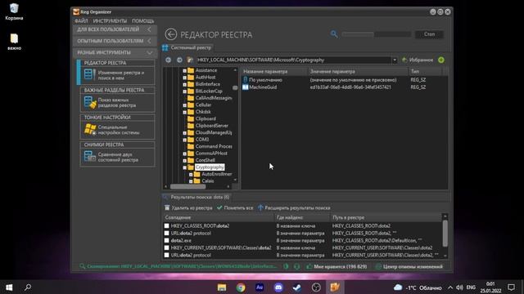This screenshot has height=294, width=524.
Task: Check the last URL:dota2 protocol result
Action: pyautogui.click(x=167, y=256)
